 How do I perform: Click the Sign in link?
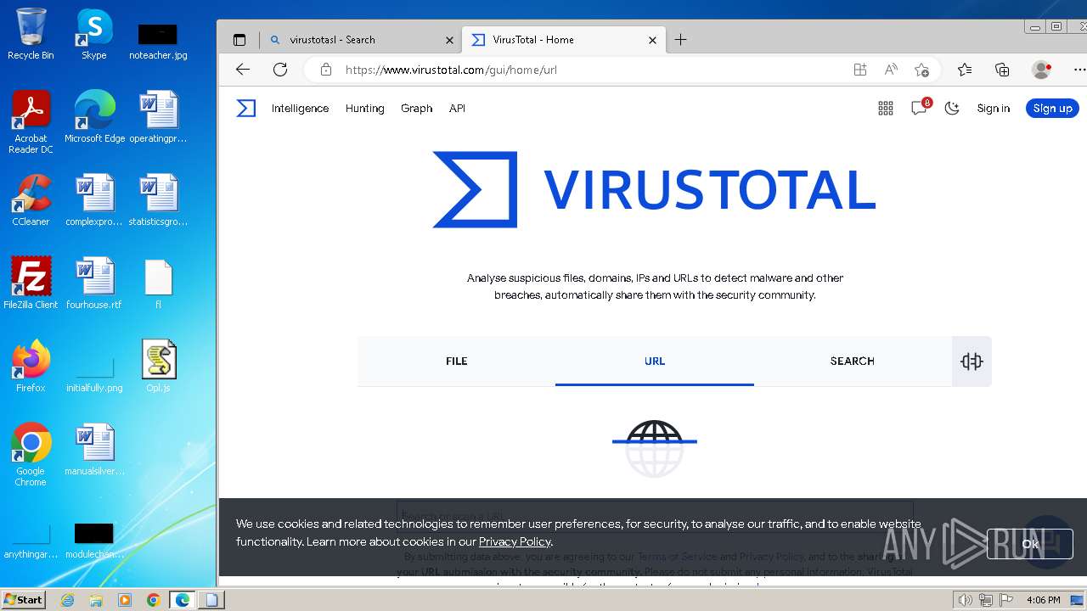tap(994, 108)
